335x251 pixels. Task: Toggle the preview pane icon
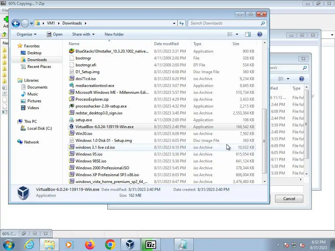248,34
